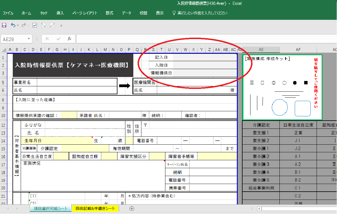Image resolution: width=337 pixels, height=214 pixels.
Task: Switch to 項目選択可能シート sheet tab
Action: click(x=50, y=209)
